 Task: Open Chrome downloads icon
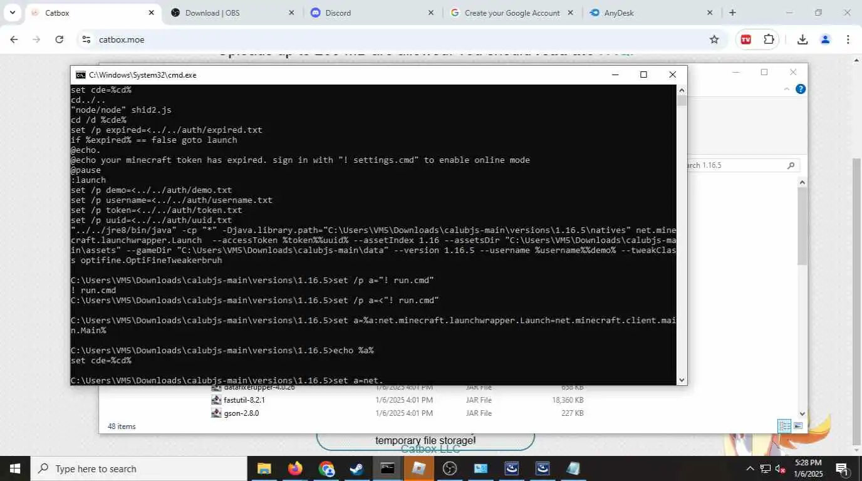tap(802, 39)
